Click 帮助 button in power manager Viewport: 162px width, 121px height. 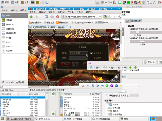coord(149,62)
